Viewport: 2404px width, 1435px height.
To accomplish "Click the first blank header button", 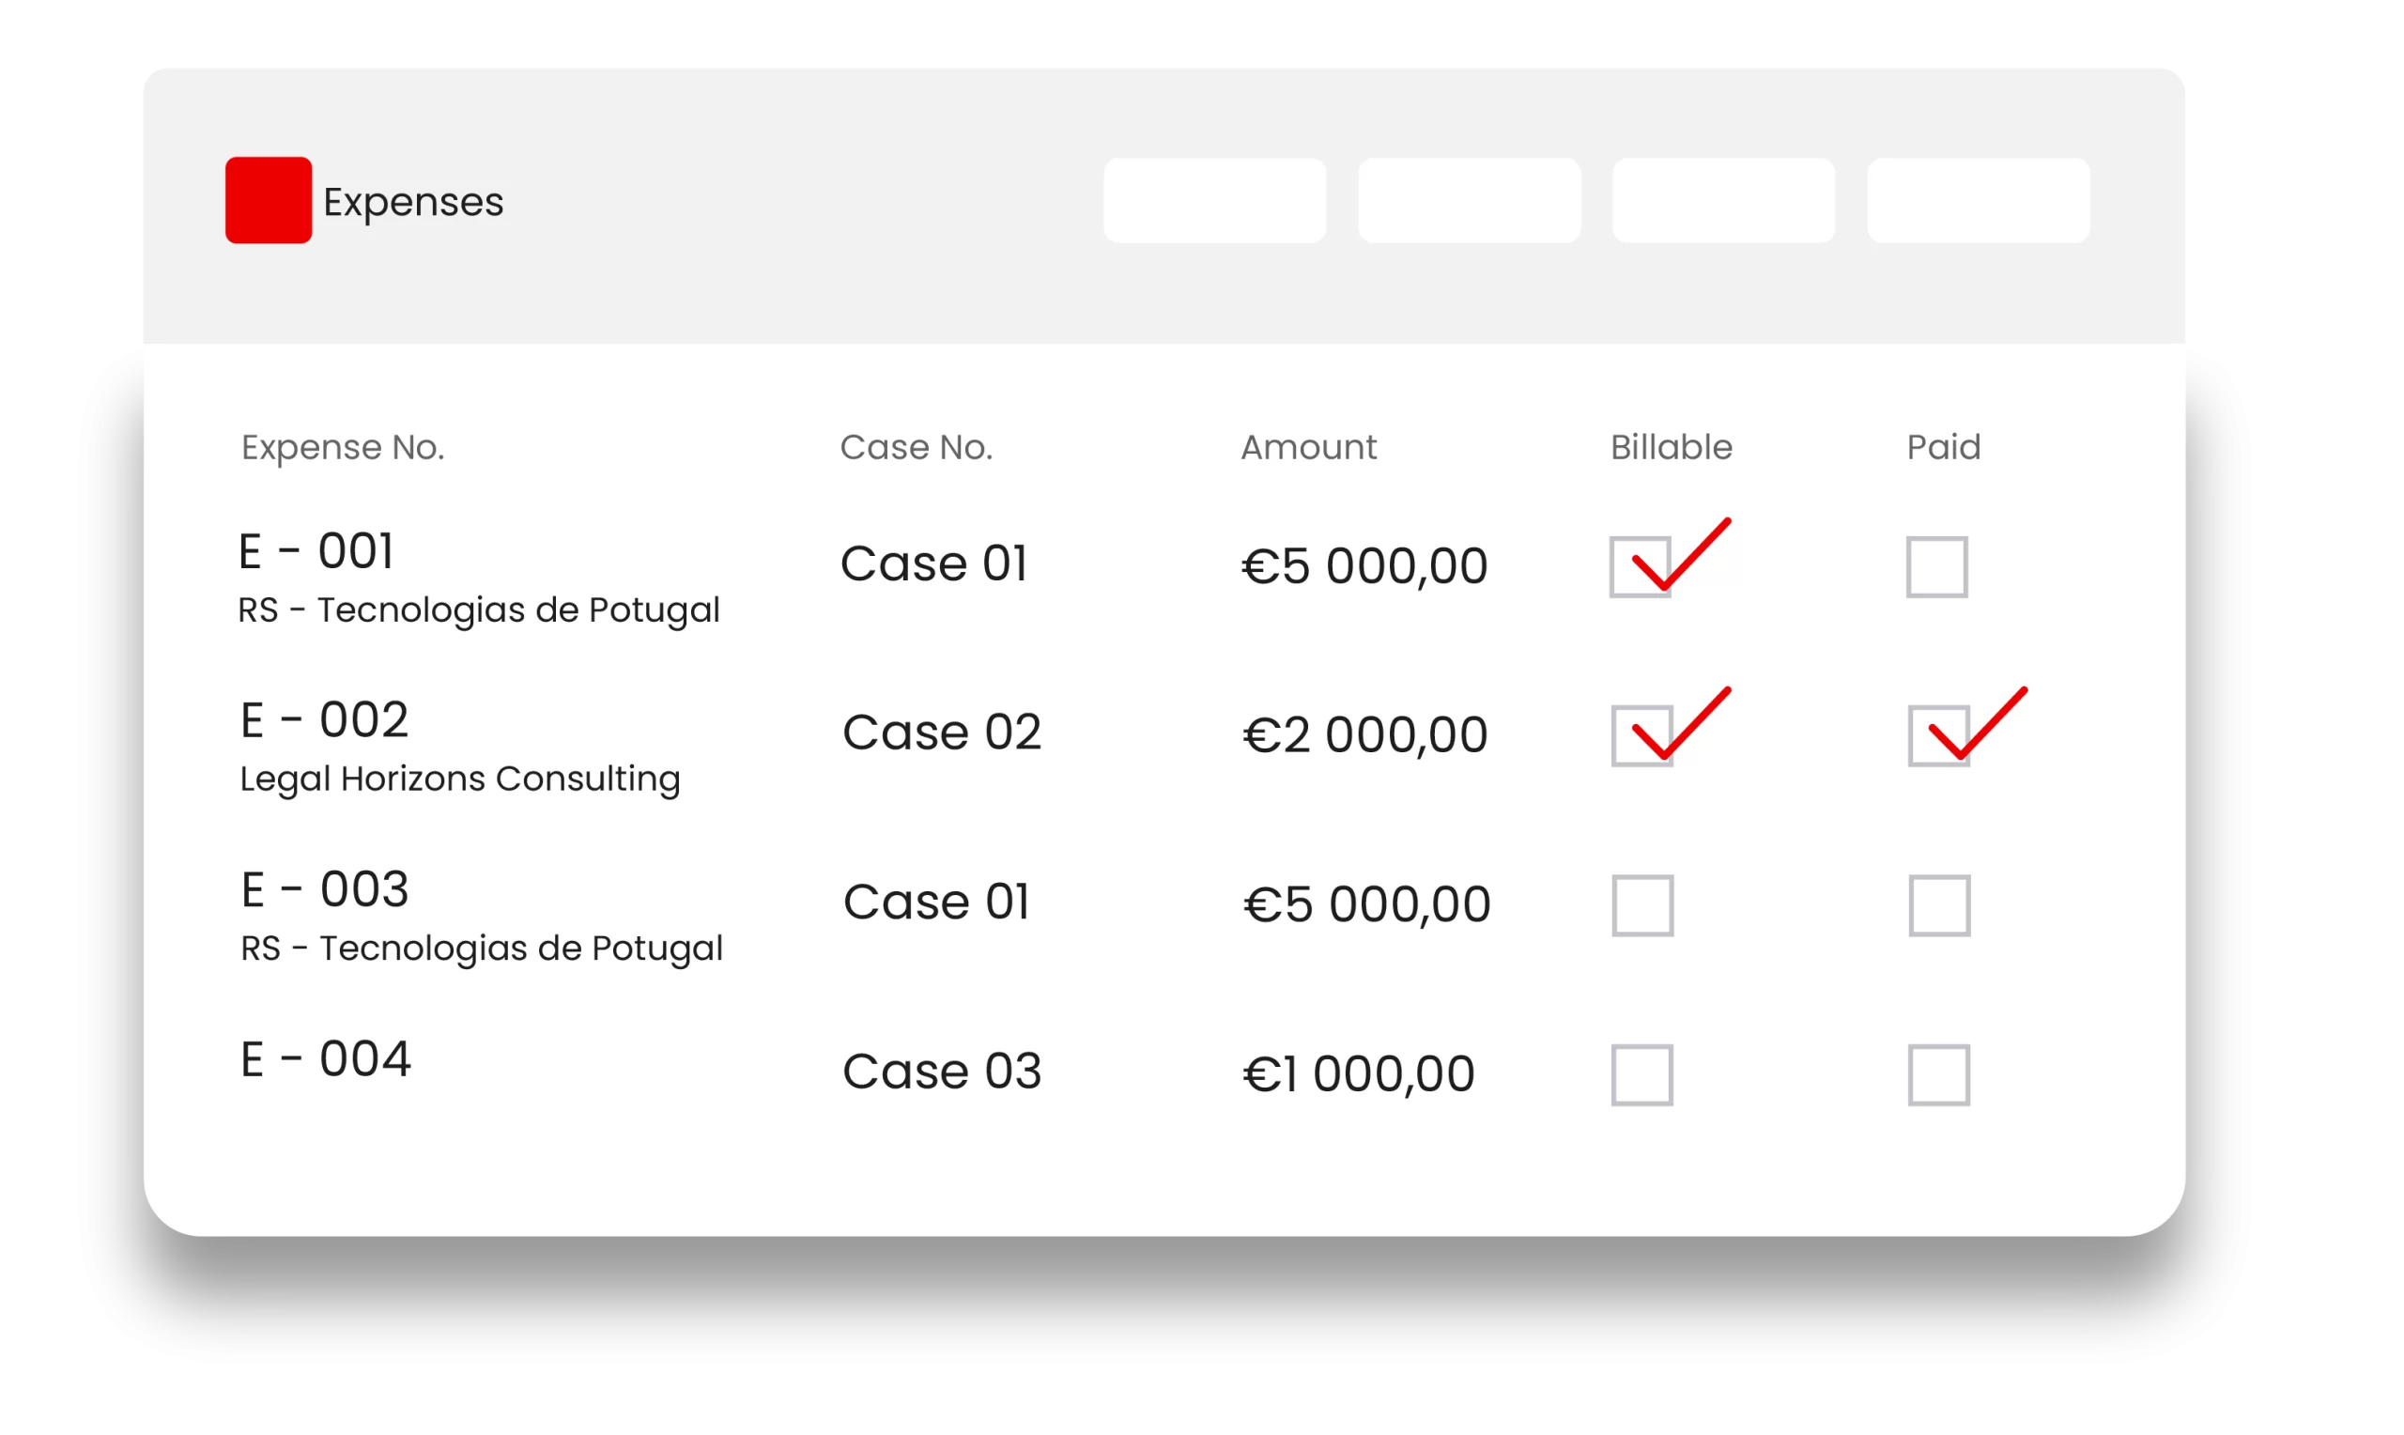I will coord(1214,200).
